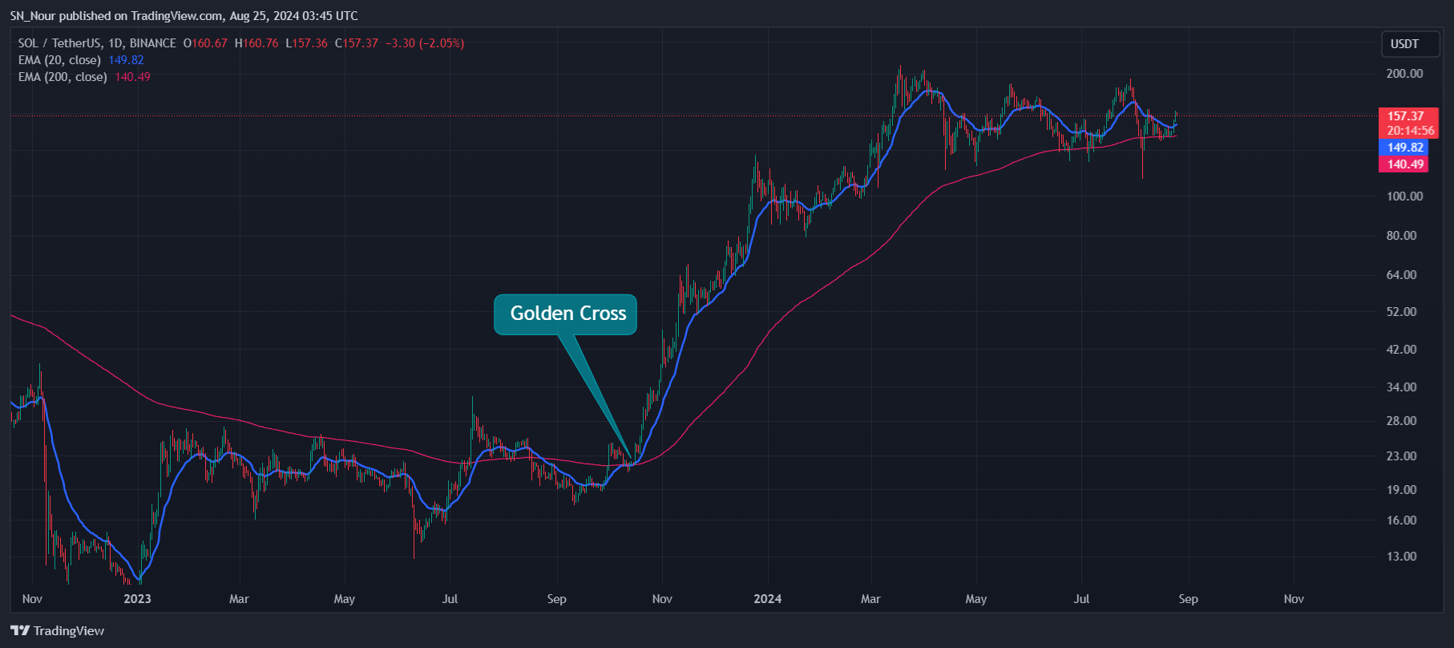Click the 2024 label on time axis
The image size is (1454, 648).
pos(767,599)
